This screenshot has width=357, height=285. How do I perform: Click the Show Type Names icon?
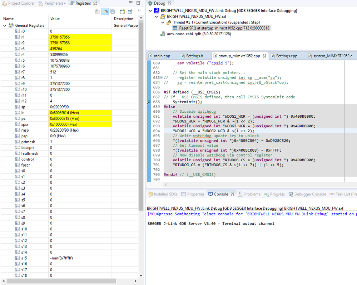[x=97, y=11]
